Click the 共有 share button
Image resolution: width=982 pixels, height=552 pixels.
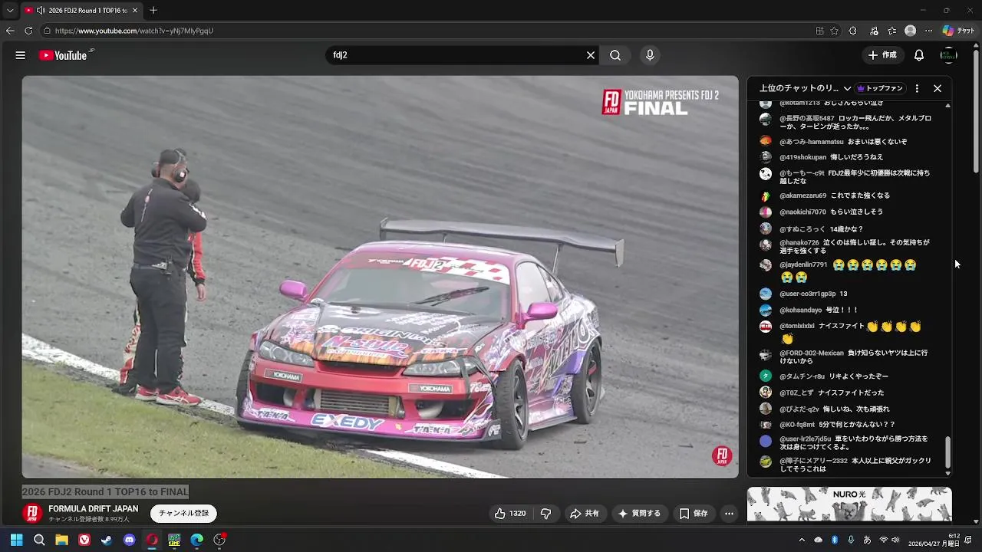click(x=584, y=514)
